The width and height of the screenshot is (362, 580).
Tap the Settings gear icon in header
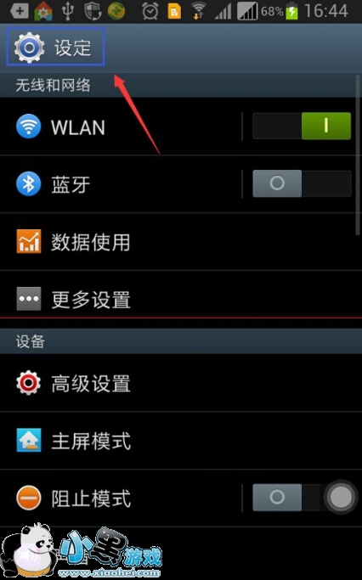[x=29, y=48]
